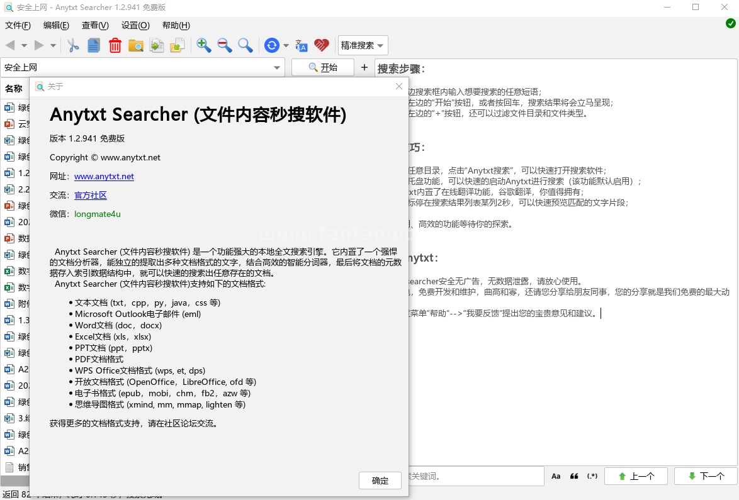Close the 关于 About dialog with X
Viewport: 739px width, 500px height.
coord(399,86)
